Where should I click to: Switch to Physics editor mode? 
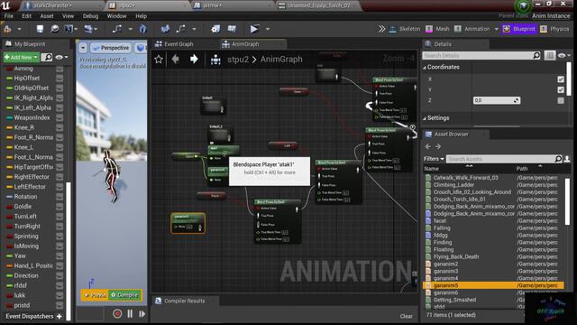tap(554, 29)
